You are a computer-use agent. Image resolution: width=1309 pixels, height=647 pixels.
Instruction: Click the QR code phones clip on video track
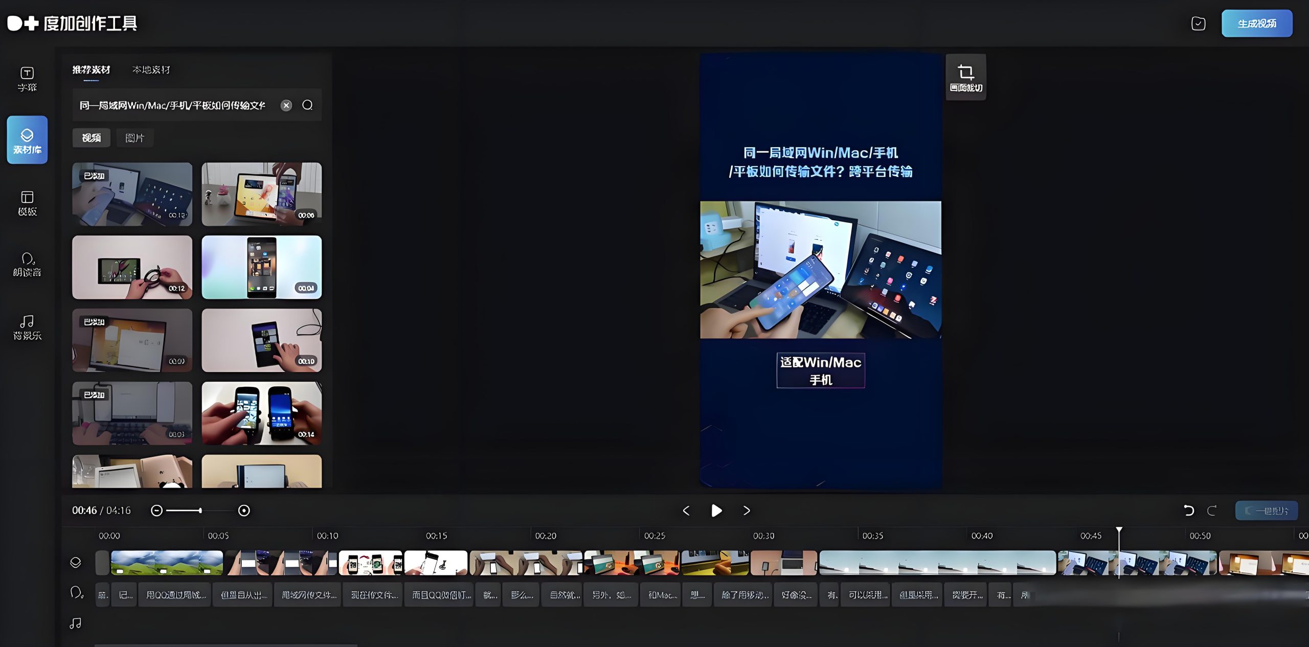point(371,563)
